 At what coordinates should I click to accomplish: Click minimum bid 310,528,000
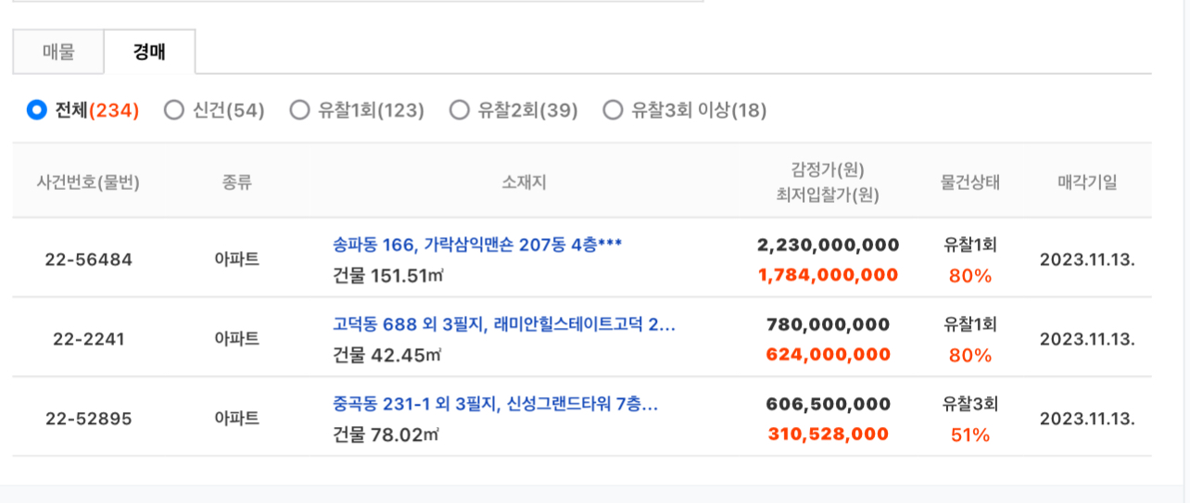pyautogui.click(x=828, y=434)
